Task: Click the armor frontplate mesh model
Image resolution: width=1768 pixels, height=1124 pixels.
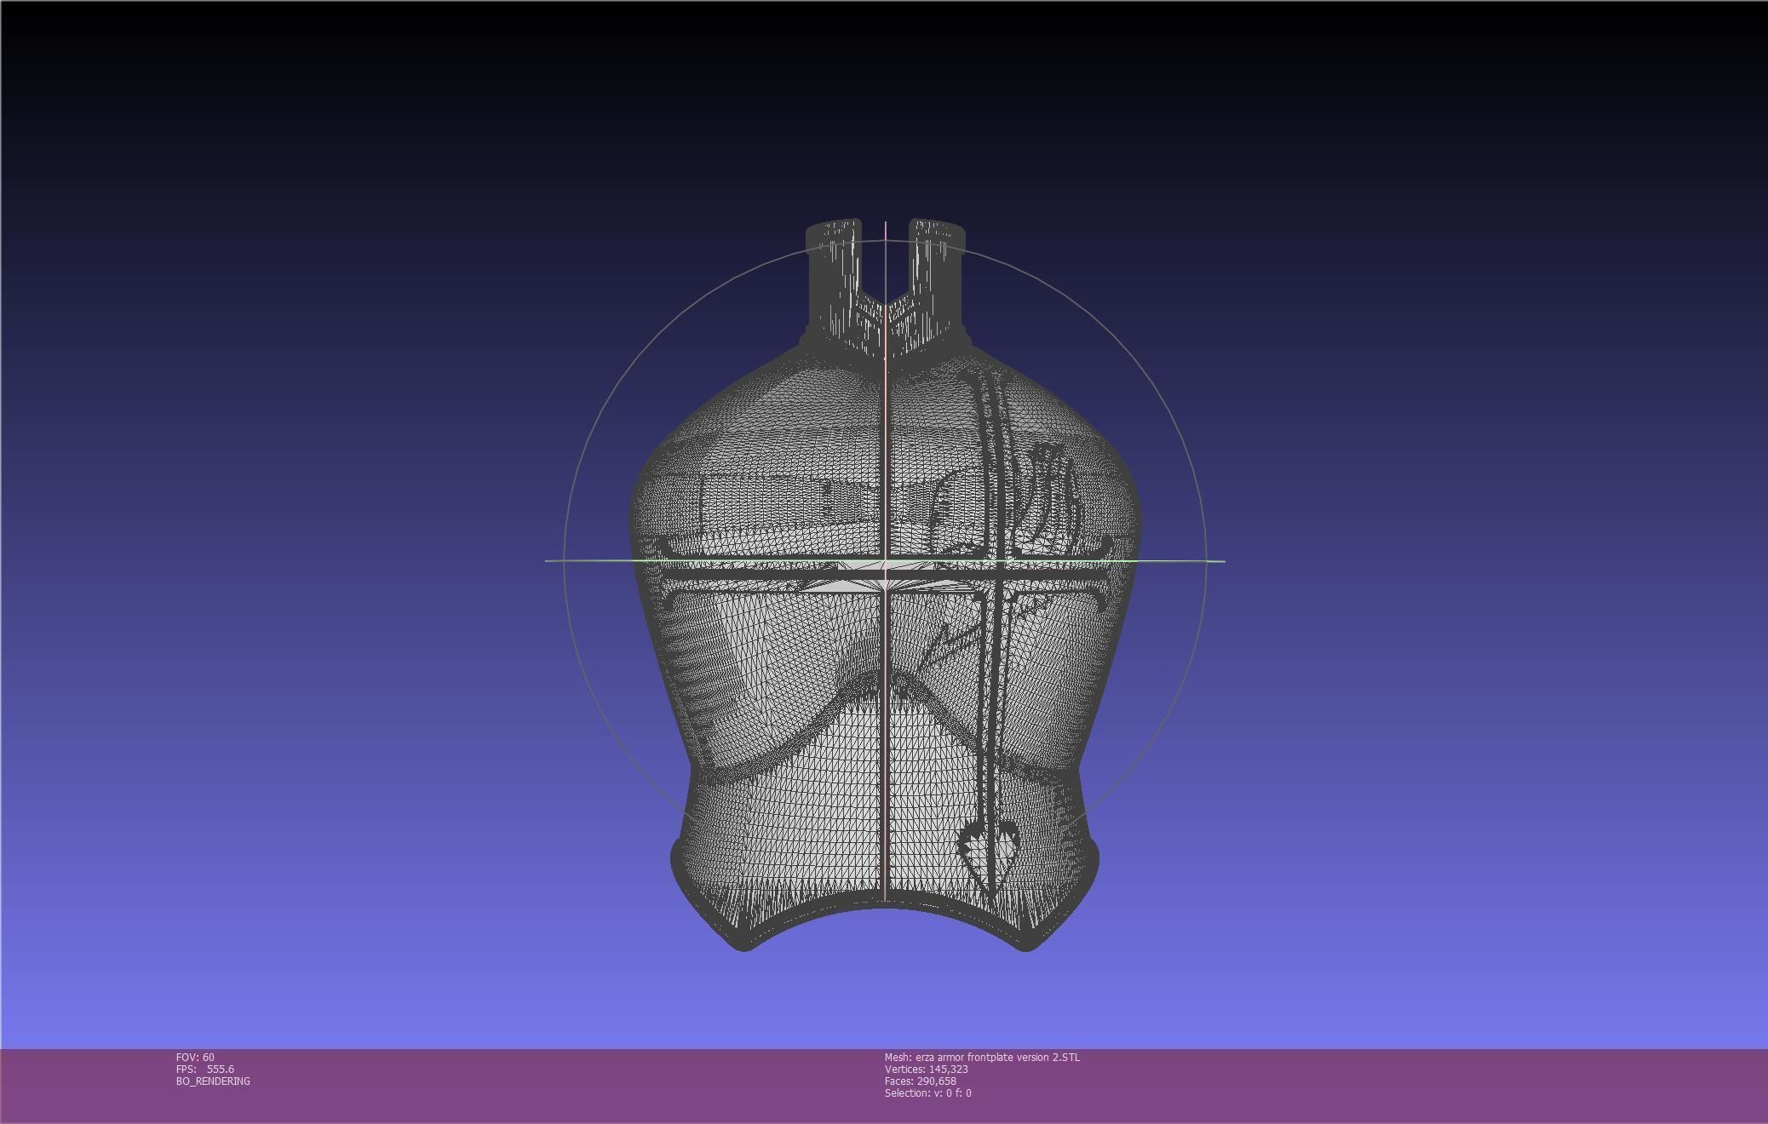Action: pos(885,585)
